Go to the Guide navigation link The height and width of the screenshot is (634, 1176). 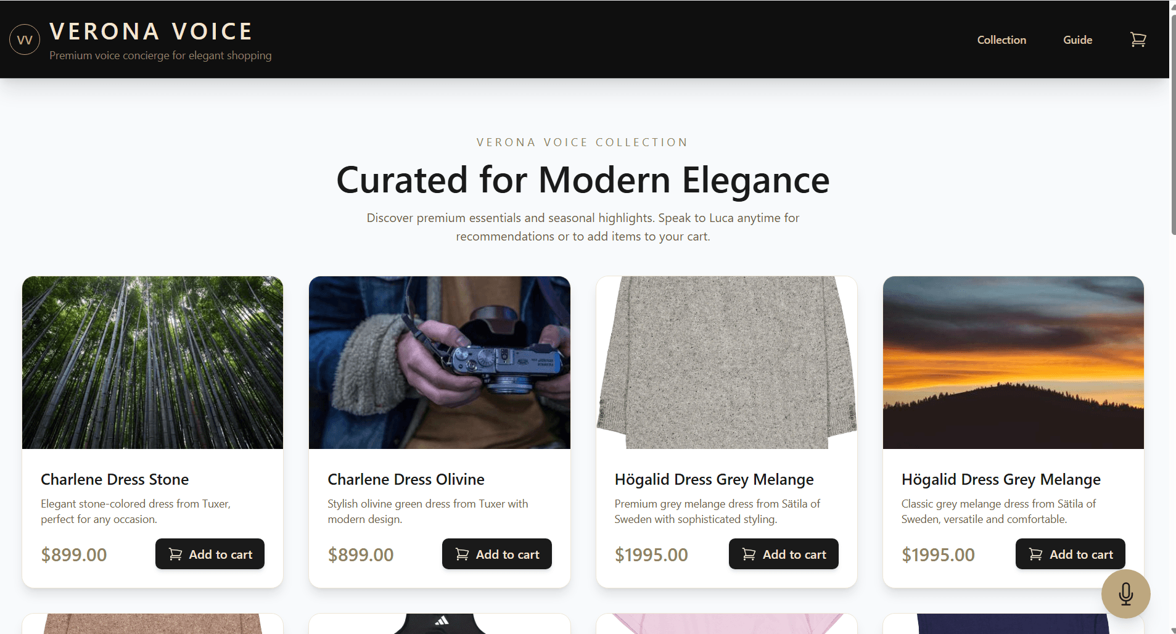click(1077, 40)
